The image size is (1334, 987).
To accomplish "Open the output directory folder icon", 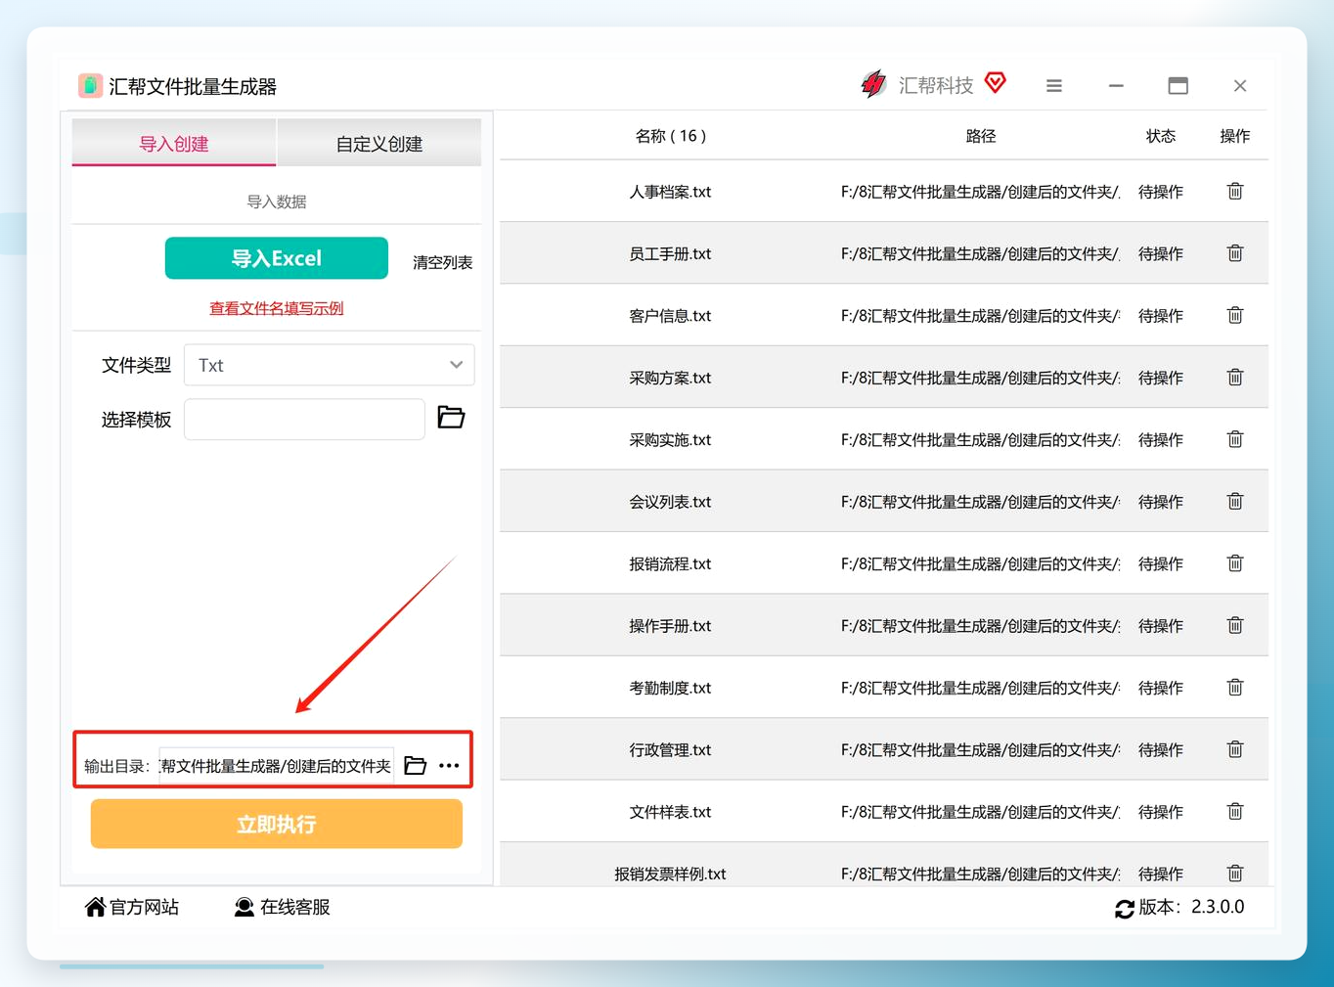I will tap(416, 765).
